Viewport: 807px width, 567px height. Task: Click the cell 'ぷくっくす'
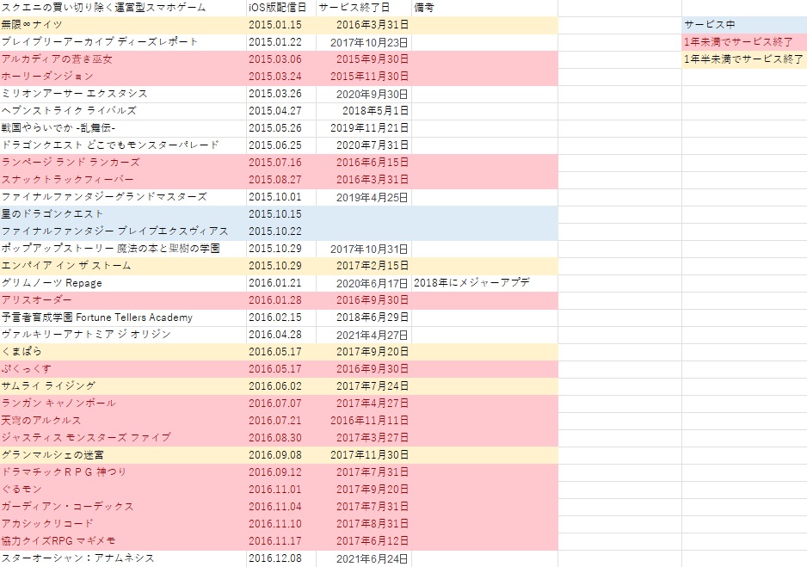click(123, 369)
